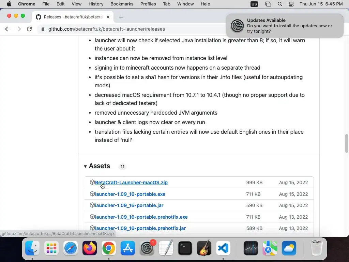Open GarageBand from the Dock

[x=204, y=248]
